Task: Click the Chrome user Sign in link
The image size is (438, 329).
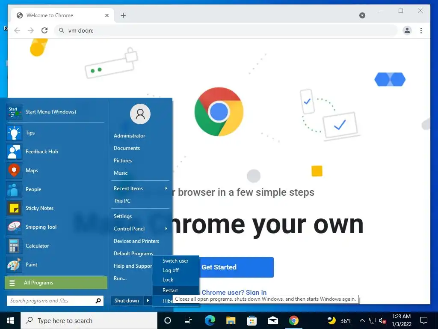Action: coord(234,292)
